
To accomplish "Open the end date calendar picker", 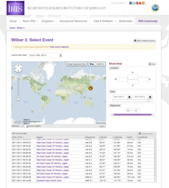I will 150,97.
